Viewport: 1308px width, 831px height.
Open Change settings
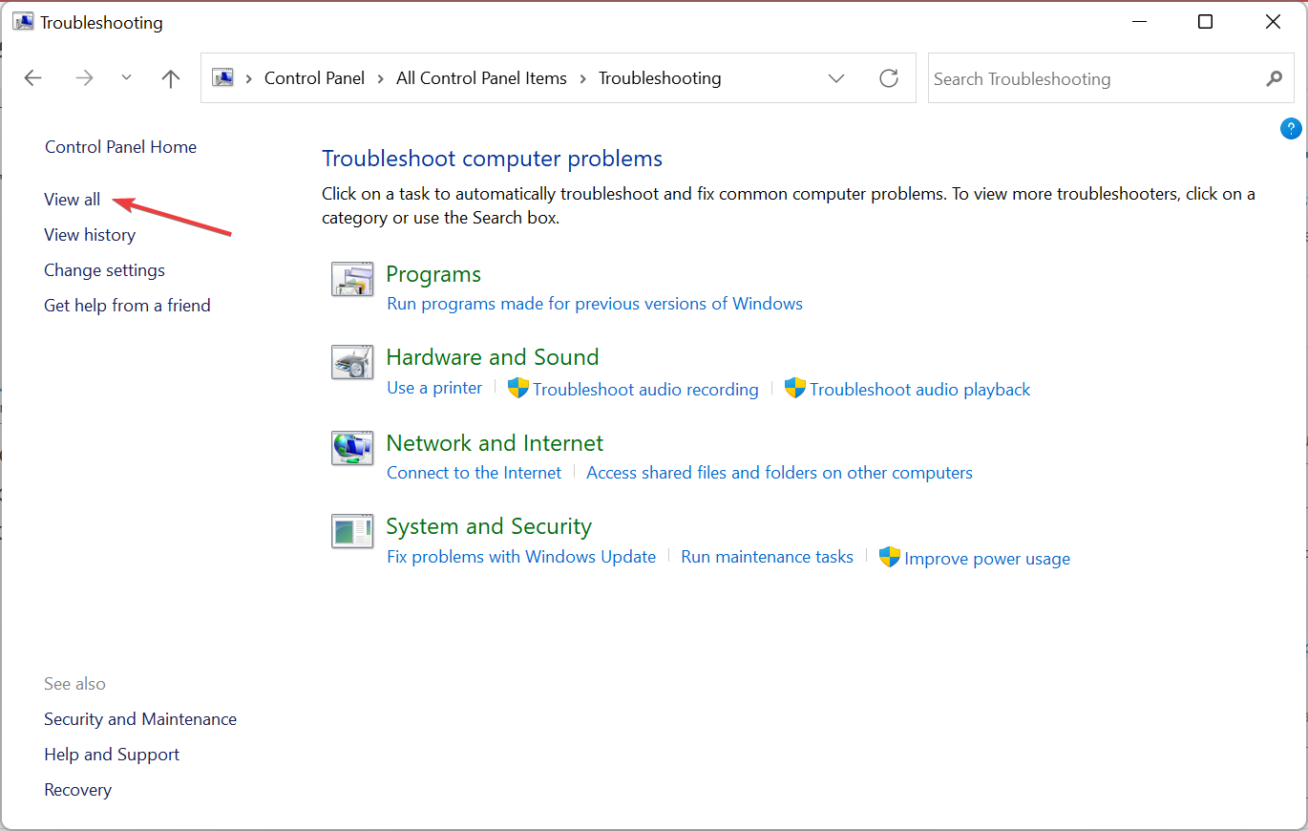coord(104,270)
